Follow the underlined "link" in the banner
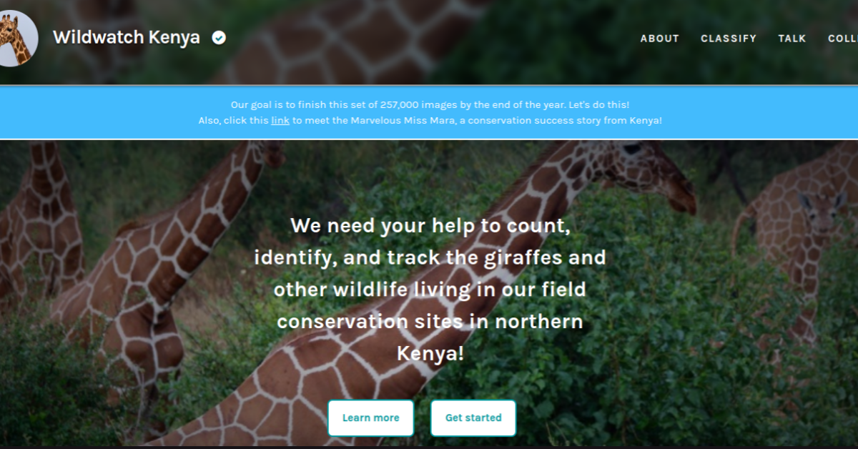This screenshot has height=449, width=858. [x=280, y=120]
